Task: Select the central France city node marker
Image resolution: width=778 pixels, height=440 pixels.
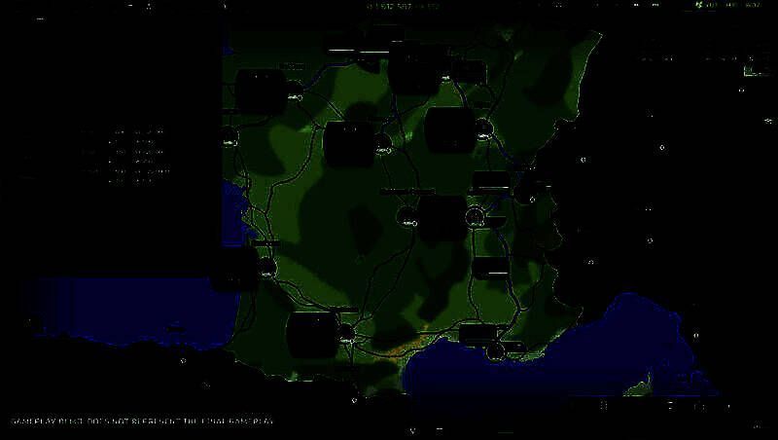Action: click(408, 222)
